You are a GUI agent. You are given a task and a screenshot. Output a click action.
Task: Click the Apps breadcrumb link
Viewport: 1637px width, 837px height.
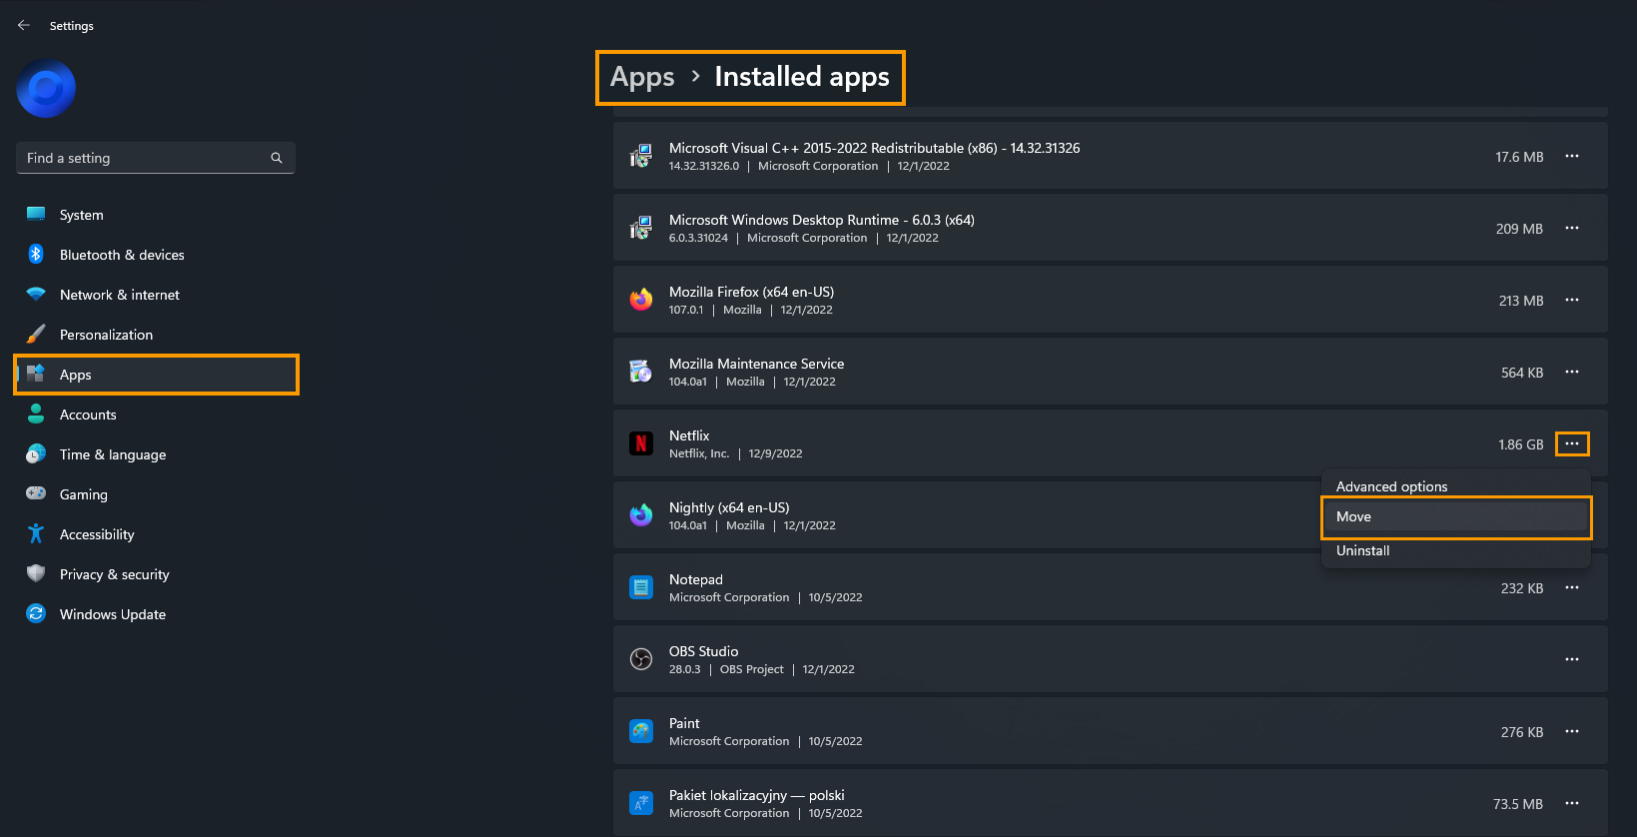pos(642,77)
